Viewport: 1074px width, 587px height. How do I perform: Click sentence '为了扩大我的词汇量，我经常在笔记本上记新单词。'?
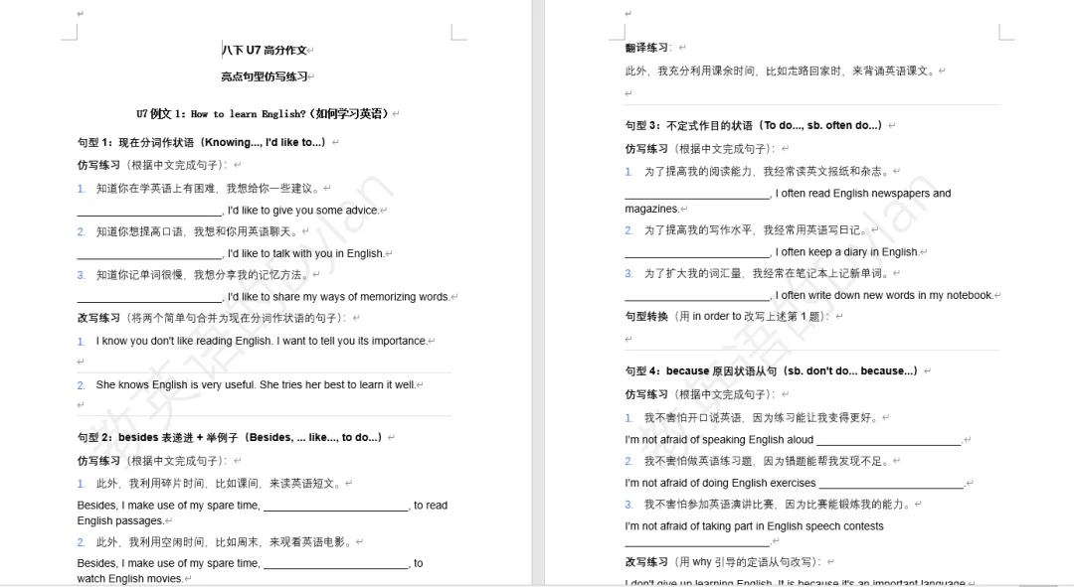pyautogui.click(x=767, y=273)
